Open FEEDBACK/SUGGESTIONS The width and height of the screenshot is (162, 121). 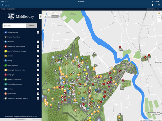coord(9,9)
